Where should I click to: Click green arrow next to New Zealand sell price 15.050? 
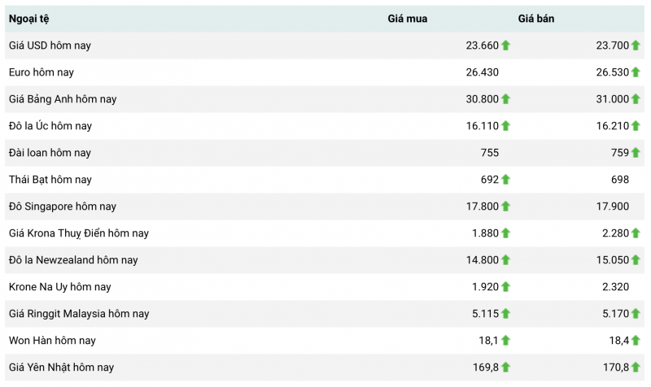pyautogui.click(x=636, y=260)
